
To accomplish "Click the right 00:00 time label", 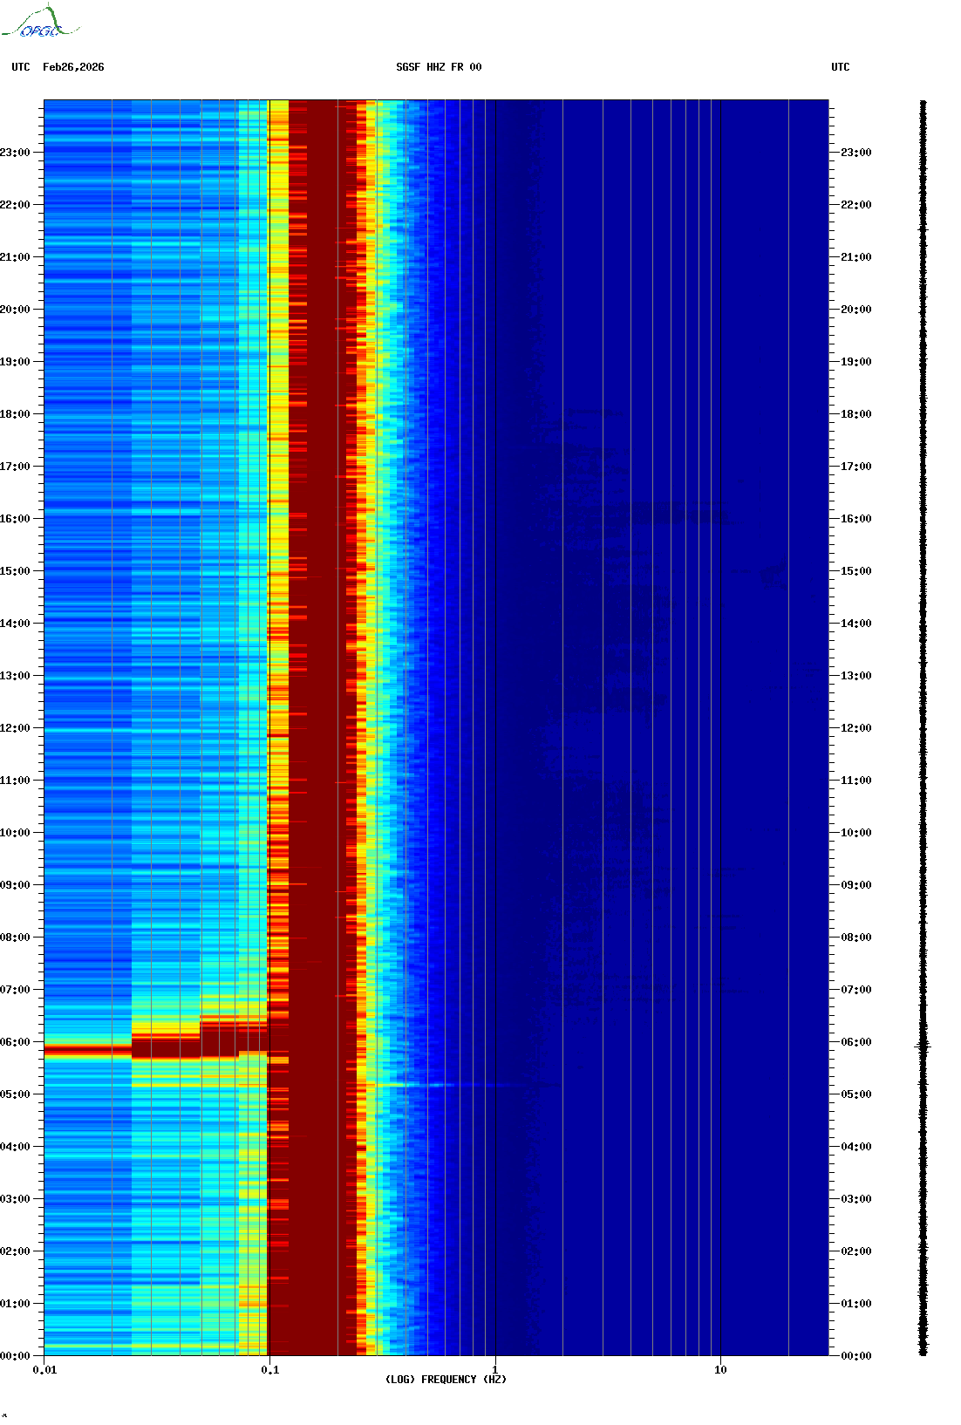I will click(856, 1356).
